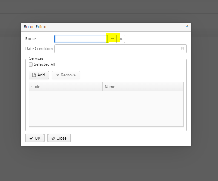Sort by the Code column header
218x181 pixels.
coord(66,87)
